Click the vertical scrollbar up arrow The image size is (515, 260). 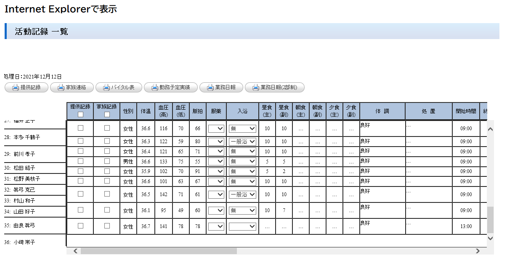(x=490, y=129)
